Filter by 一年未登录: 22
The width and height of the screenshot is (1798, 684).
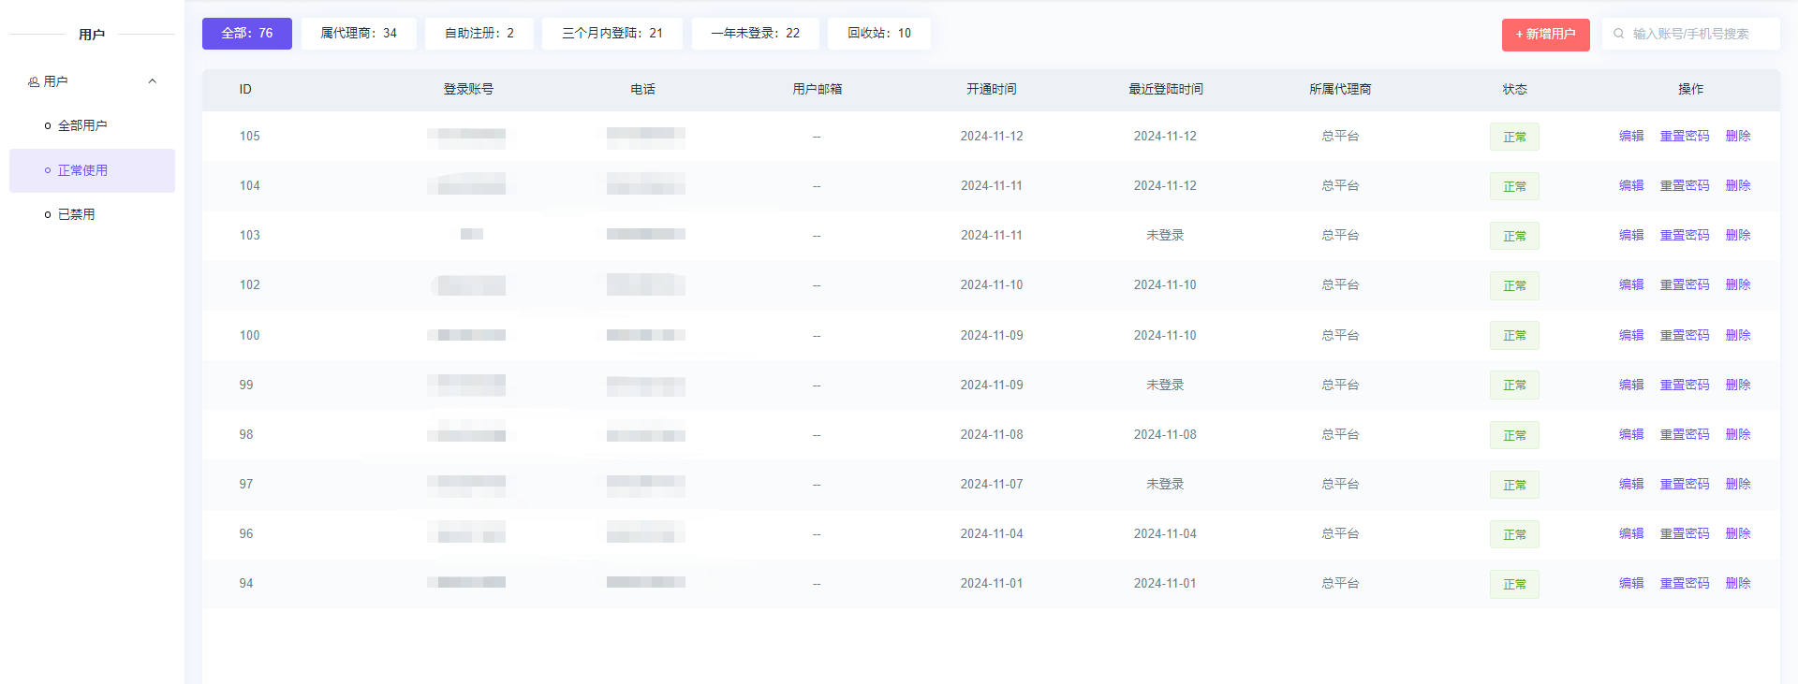[755, 34]
